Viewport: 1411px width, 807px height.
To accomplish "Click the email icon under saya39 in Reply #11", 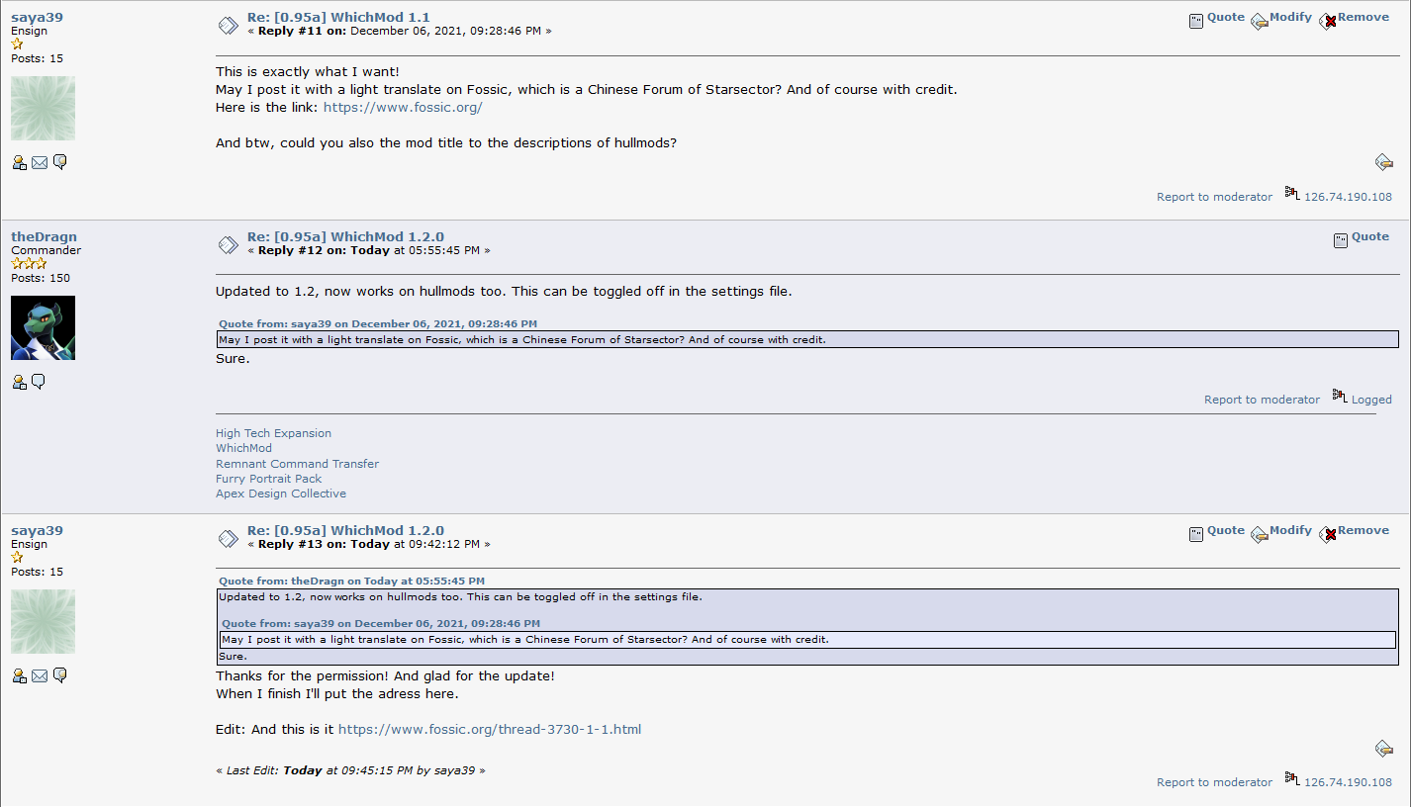I will [40, 162].
